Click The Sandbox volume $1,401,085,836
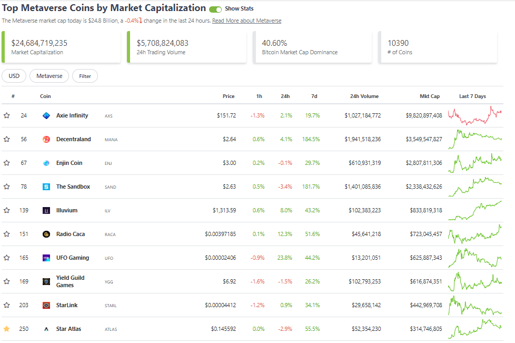This screenshot has width=515, height=343. [x=363, y=187]
